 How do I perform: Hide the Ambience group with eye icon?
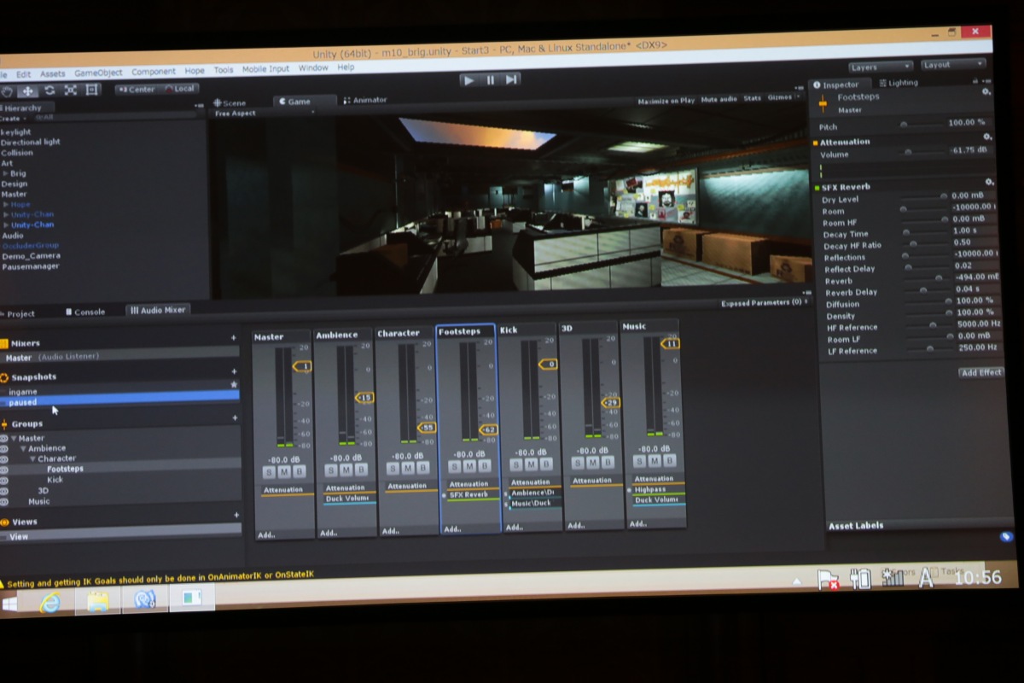point(4,448)
